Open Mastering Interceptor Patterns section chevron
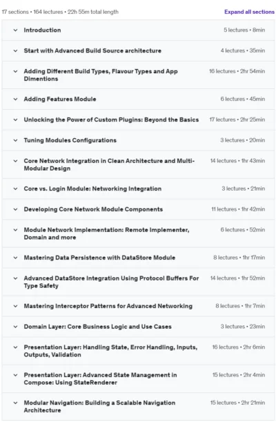Screen dimensions: 276x422 coord(16,306)
